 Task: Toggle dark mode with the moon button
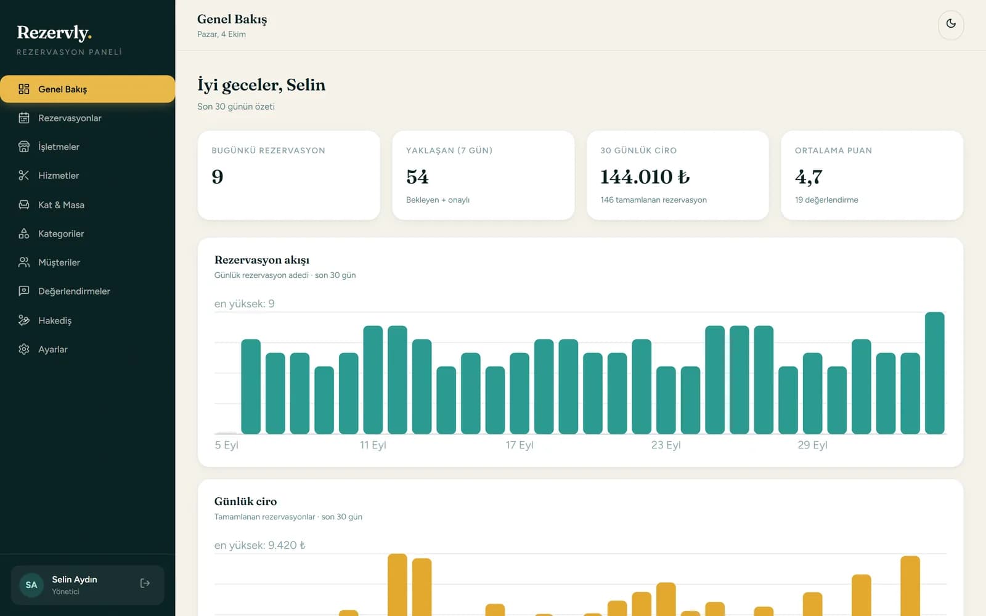point(951,24)
